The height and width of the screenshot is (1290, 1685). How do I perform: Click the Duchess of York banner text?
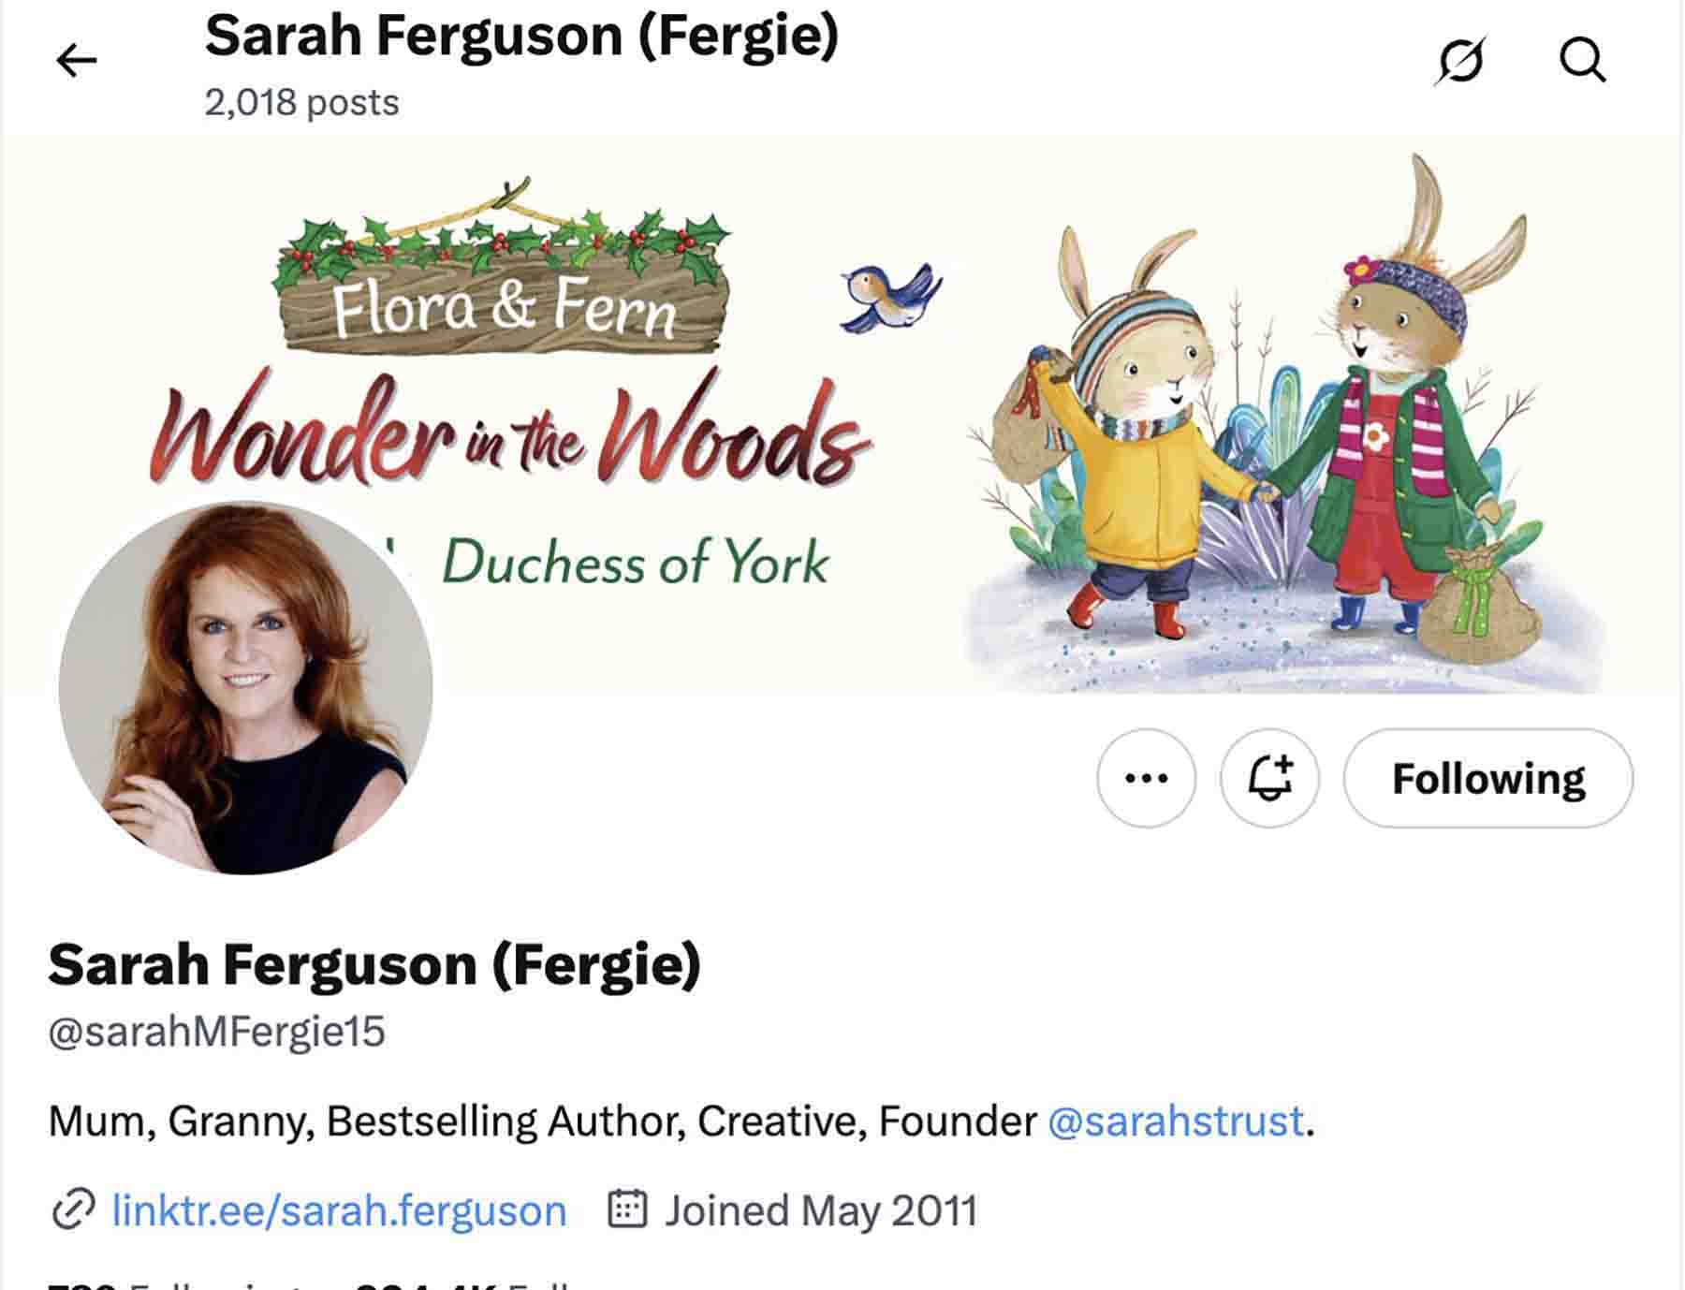tap(636, 563)
